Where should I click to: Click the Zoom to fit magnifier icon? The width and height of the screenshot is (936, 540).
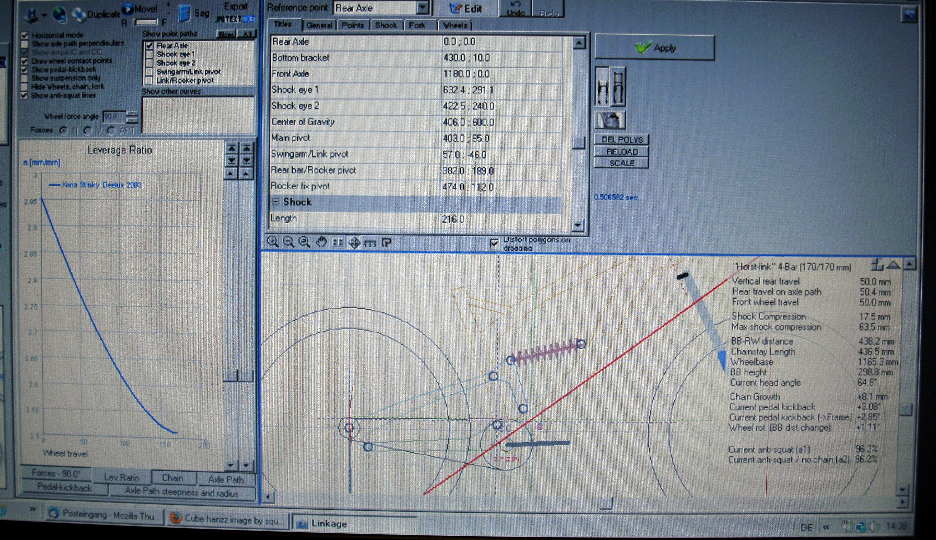tap(305, 242)
